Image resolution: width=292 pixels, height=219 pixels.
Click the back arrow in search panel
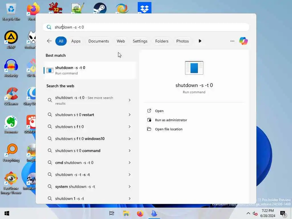coord(49,41)
